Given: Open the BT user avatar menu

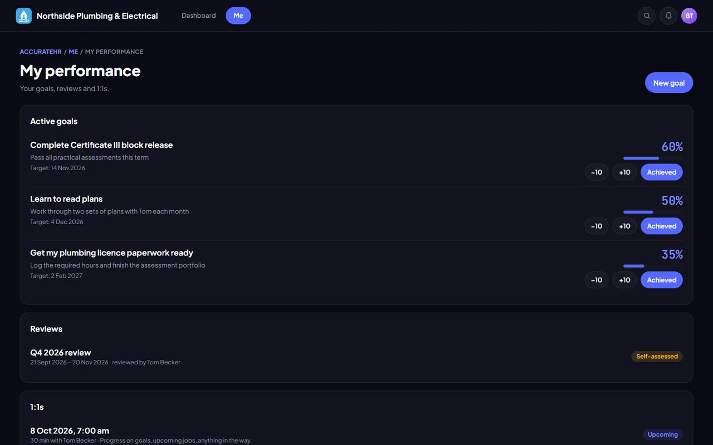Looking at the screenshot, I should point(689,16).
